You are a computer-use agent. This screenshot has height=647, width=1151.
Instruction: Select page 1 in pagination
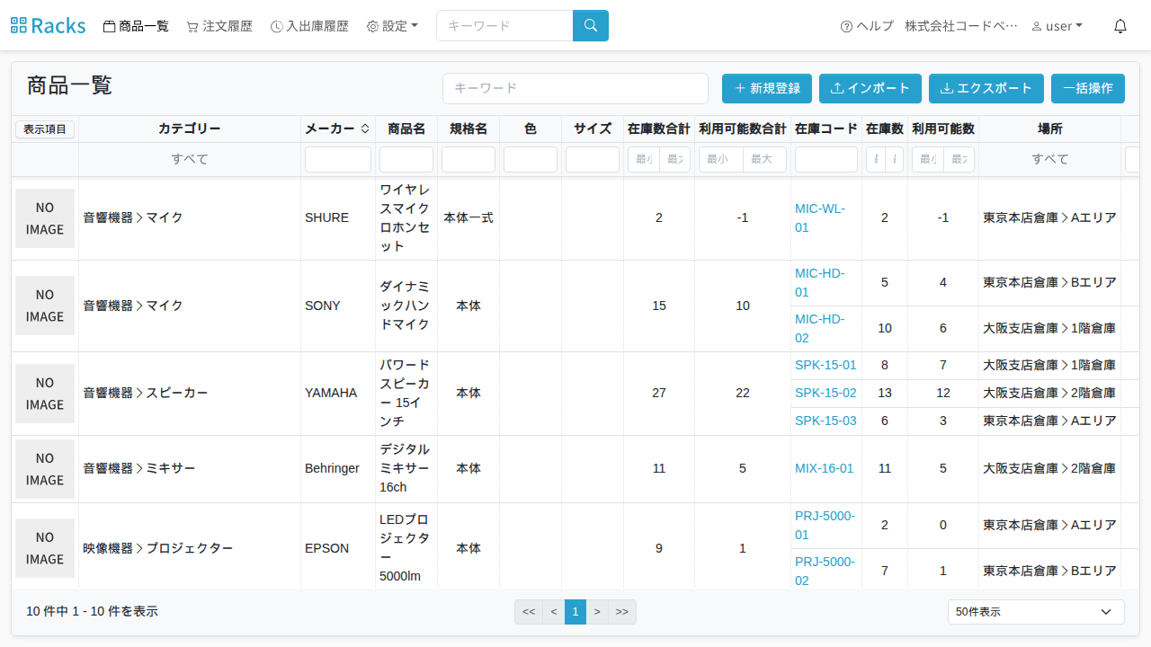point(575,612)
